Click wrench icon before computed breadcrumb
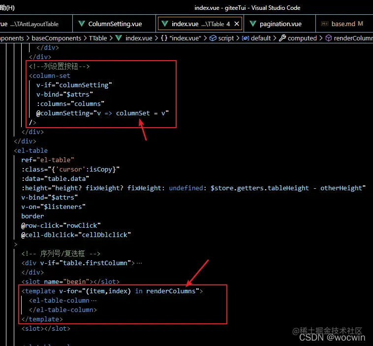This screenshot has height=346, width=373. pos(282,38)
